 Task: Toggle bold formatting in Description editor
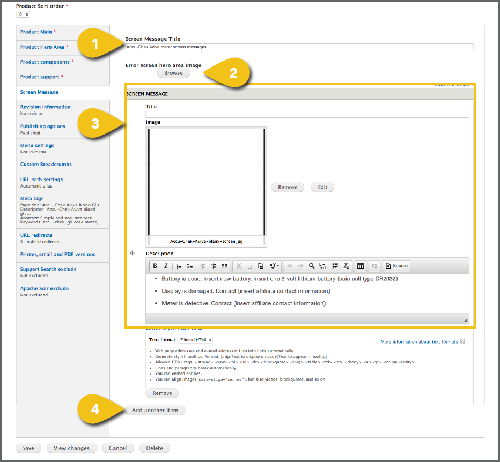pyautogui.click(x=155, y=266)
